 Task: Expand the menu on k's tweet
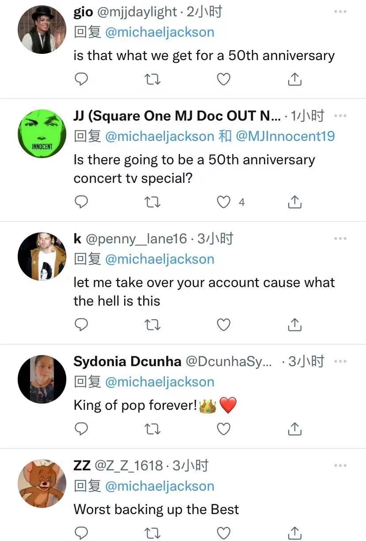[340, 238]
